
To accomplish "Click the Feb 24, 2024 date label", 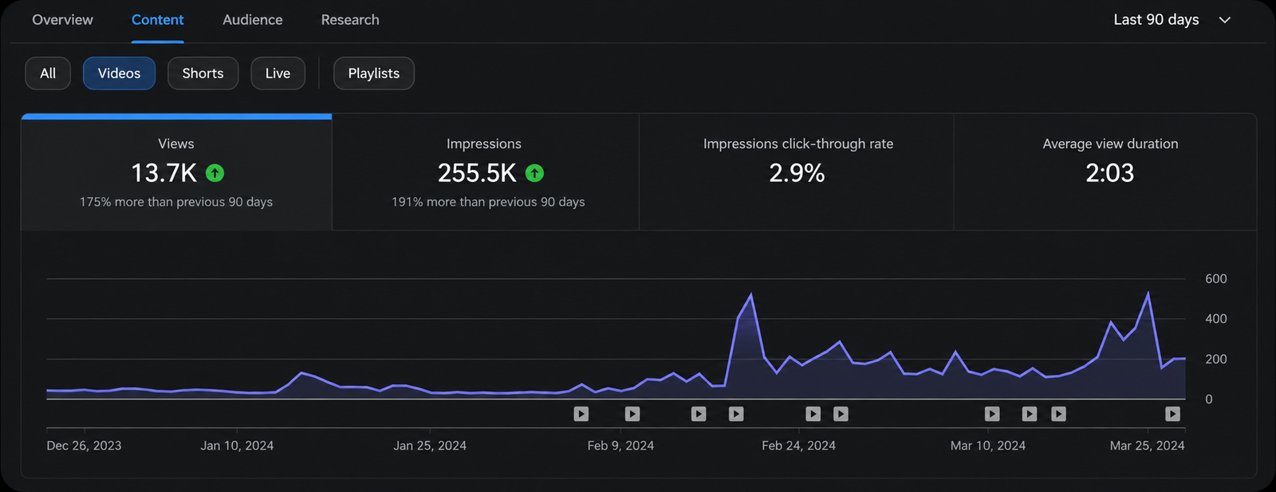I will (x=798, y=446).
